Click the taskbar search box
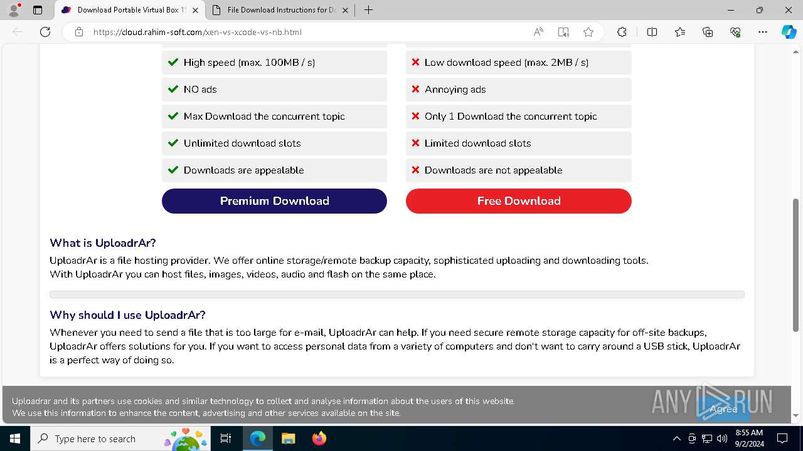 121,438
